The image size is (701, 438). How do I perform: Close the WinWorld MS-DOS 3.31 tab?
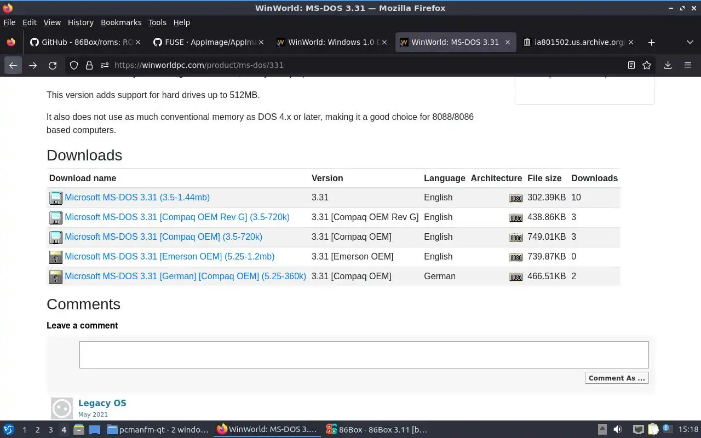click(508, 42)
